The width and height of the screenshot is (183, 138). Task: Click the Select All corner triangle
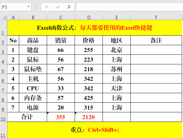[4, 17]
